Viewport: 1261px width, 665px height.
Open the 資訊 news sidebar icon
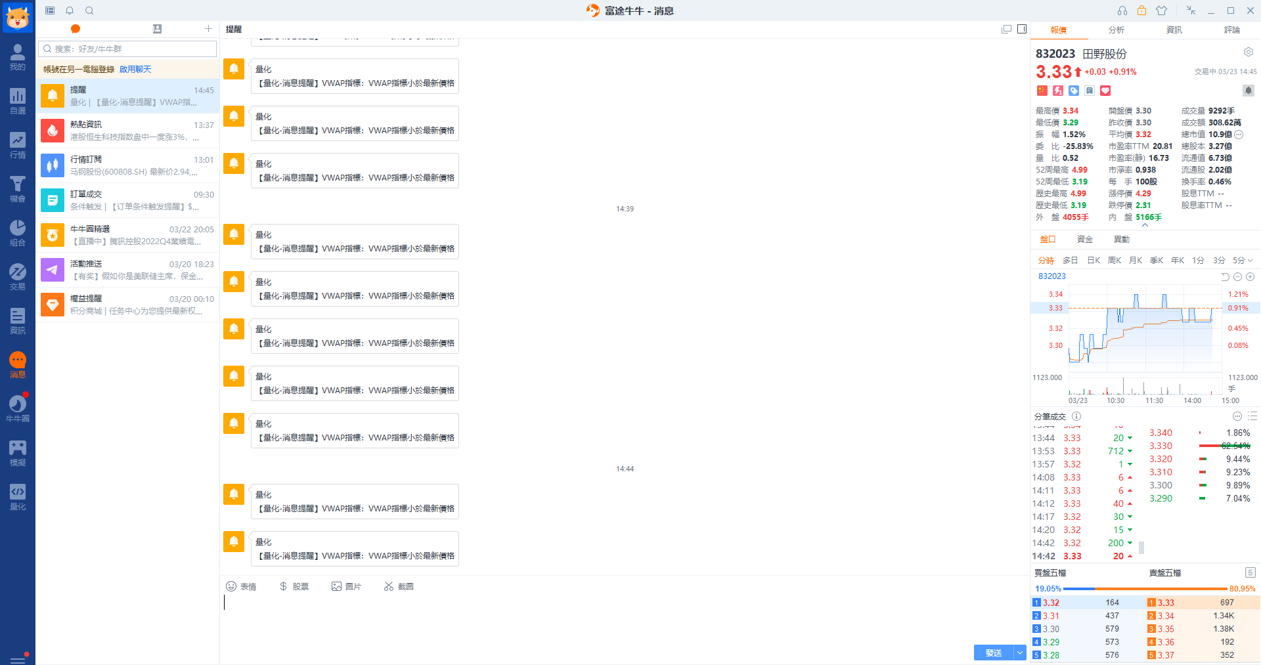[x=18, y=321]
